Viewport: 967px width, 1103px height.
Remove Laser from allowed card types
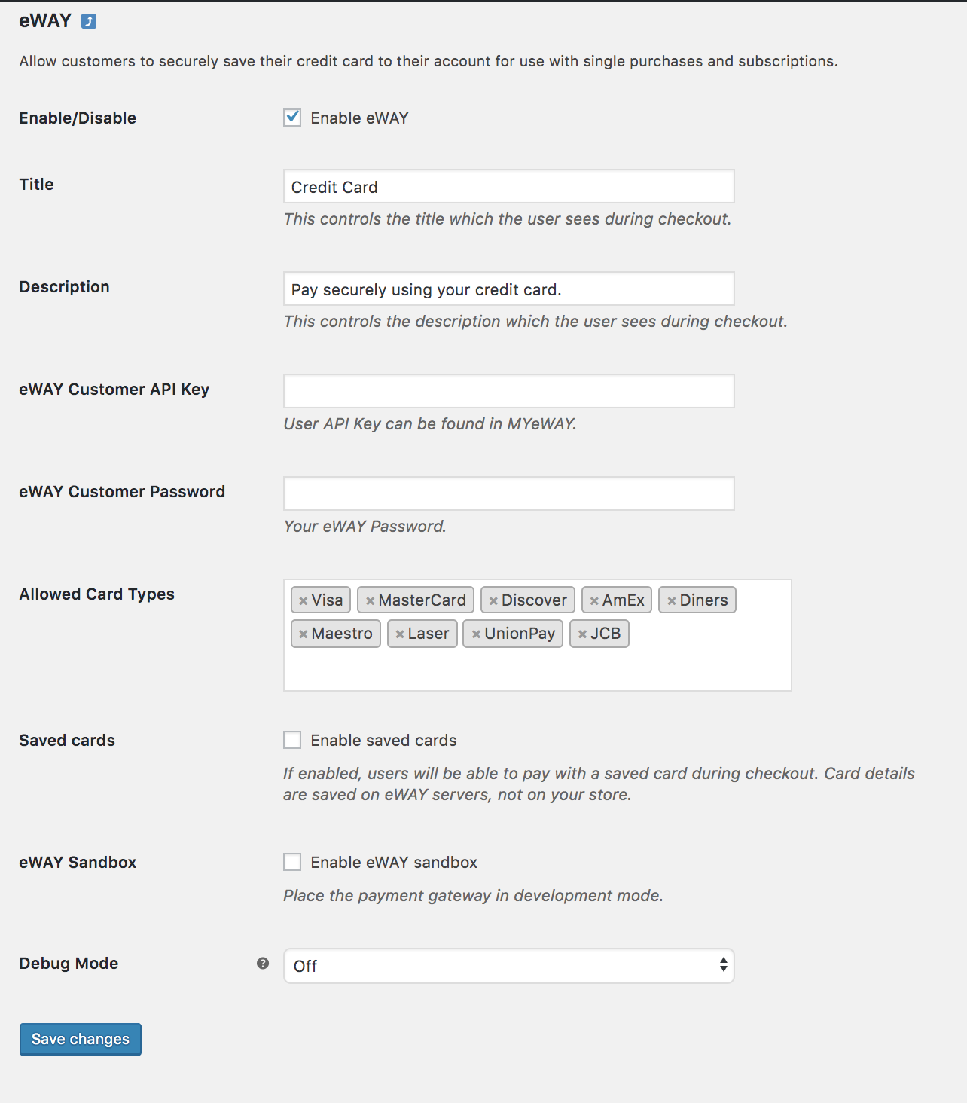tap(399, 634)
